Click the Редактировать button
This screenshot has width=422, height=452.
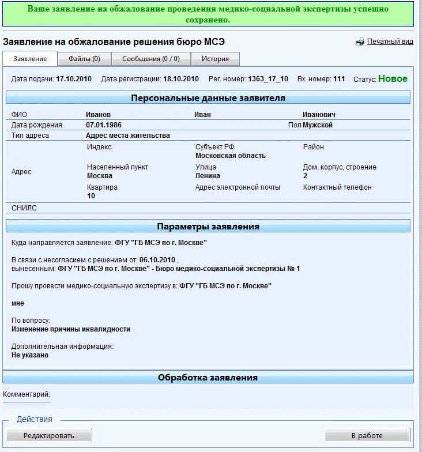pyautogui.click(x=48, y=435)
